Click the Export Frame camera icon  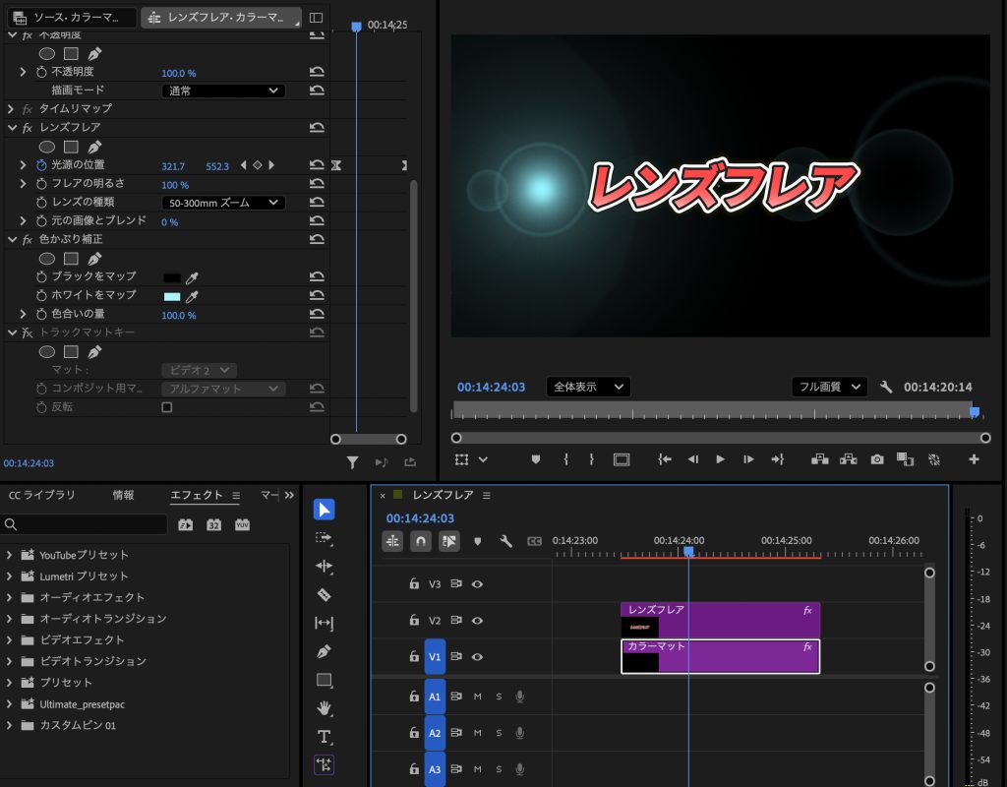point(876,459)
